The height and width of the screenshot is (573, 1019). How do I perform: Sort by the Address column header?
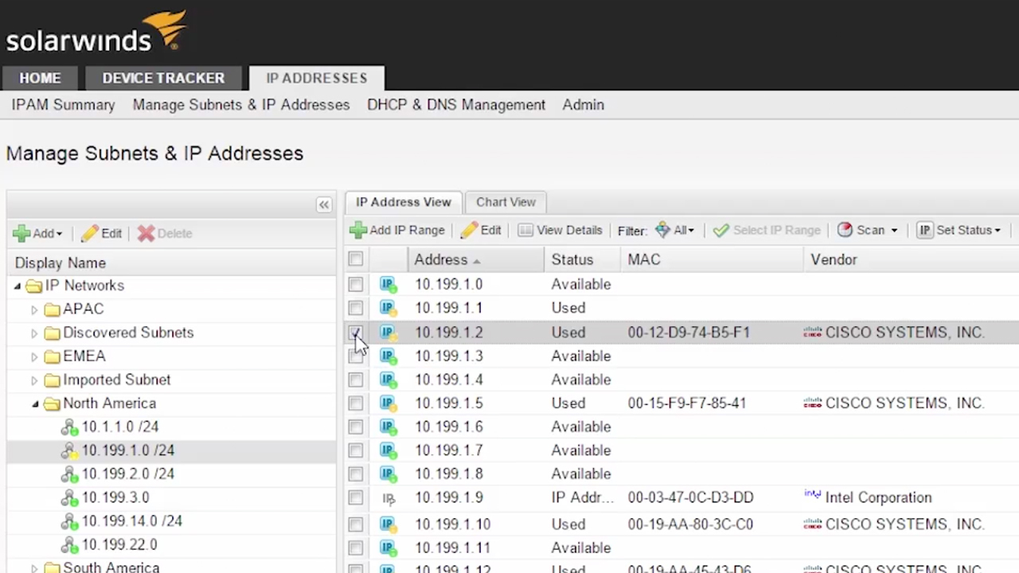(476, 259)
